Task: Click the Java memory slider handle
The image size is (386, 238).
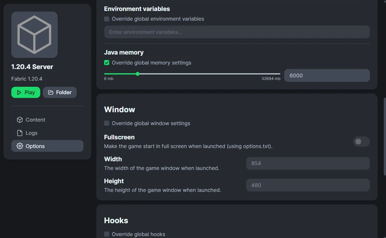Action: tap(138, 74)
